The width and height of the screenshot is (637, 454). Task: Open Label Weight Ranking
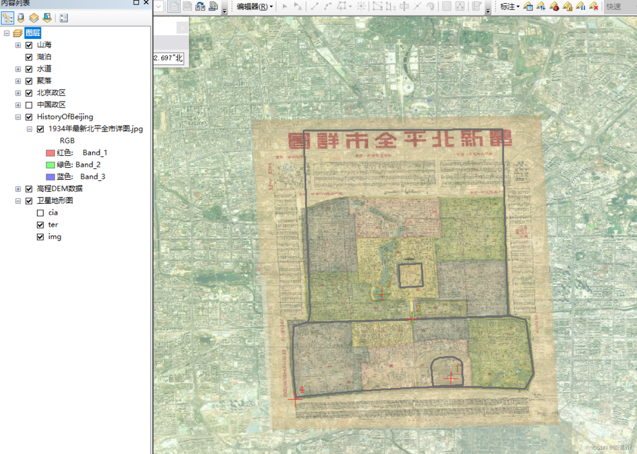coord(554,6)
